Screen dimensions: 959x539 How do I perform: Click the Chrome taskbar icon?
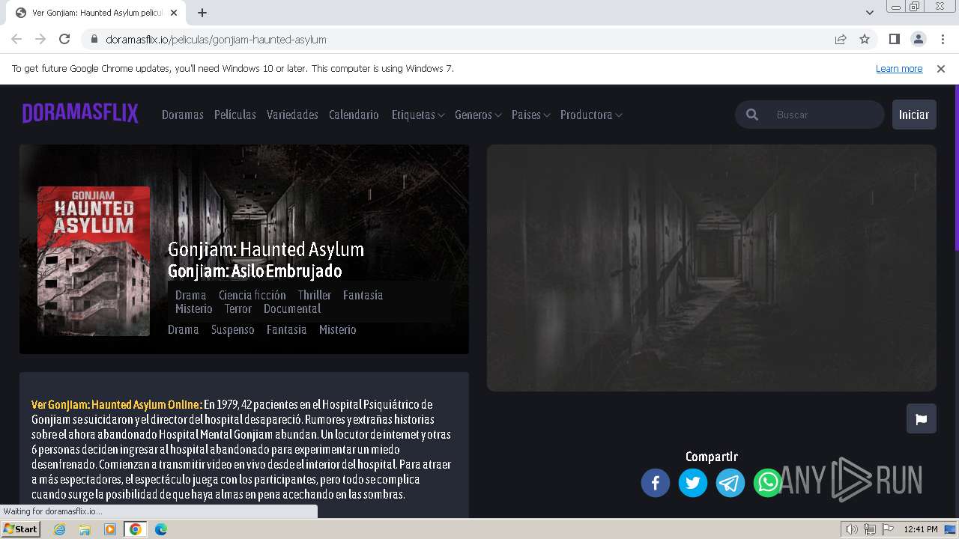click(136, 529)
